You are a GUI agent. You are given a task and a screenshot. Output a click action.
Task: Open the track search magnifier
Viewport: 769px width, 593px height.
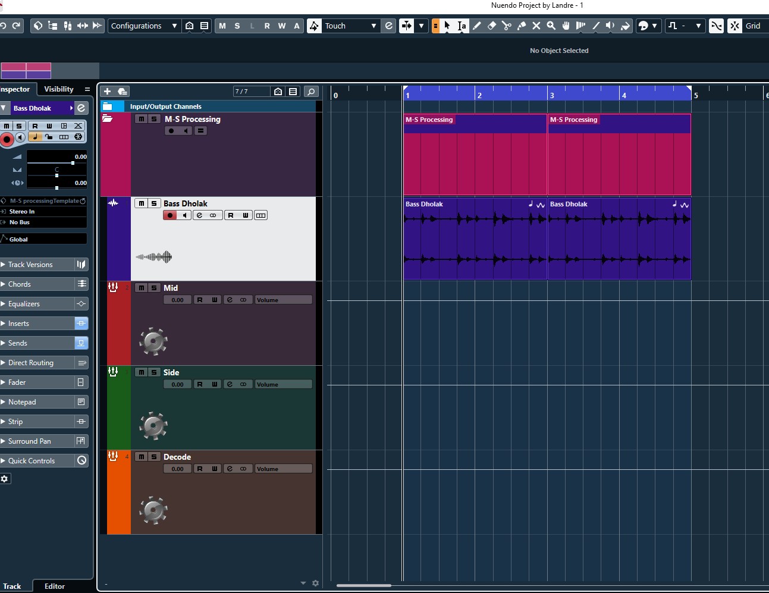[x=310, y=91]
